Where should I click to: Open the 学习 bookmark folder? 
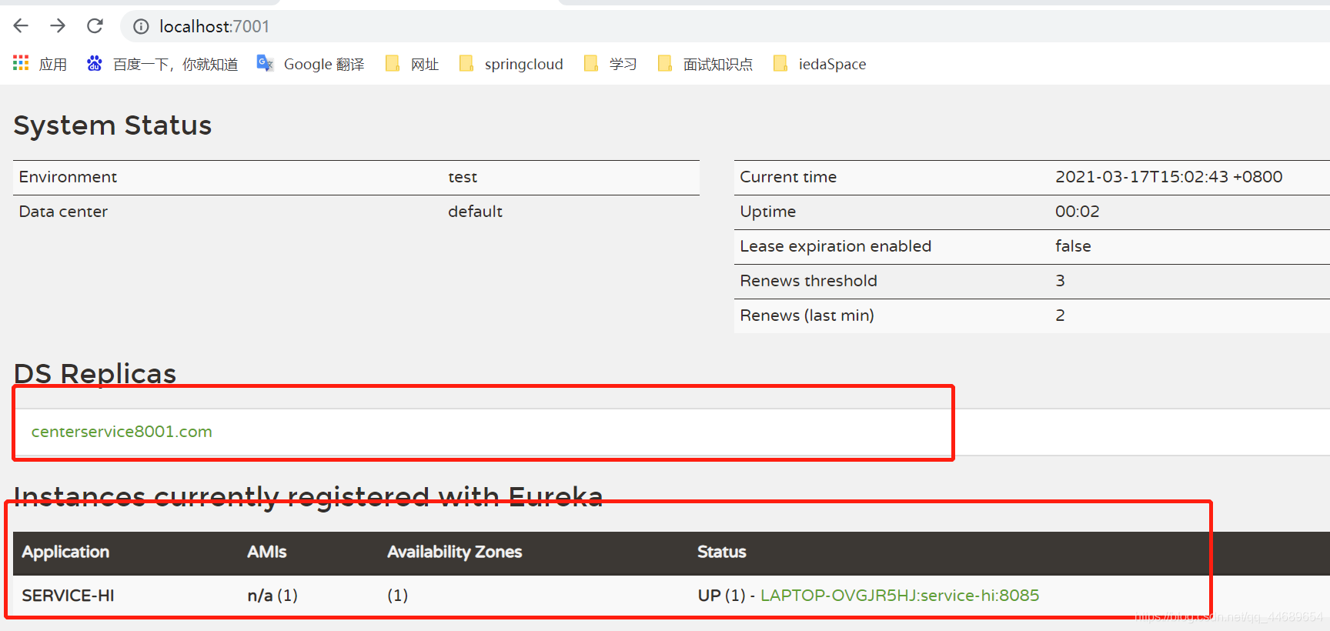[x=611, y=64]
